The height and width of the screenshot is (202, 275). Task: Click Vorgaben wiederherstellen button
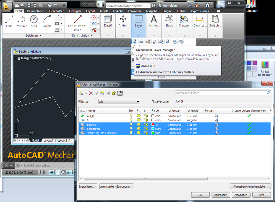250,187
